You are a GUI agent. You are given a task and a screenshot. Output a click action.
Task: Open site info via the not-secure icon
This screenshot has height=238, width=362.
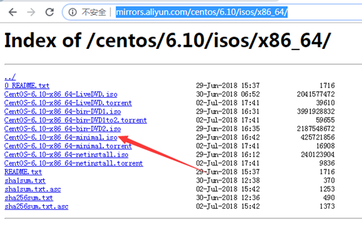click(73, 12)
